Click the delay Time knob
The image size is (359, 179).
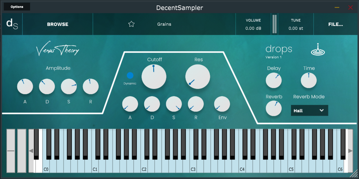point(309,81)
